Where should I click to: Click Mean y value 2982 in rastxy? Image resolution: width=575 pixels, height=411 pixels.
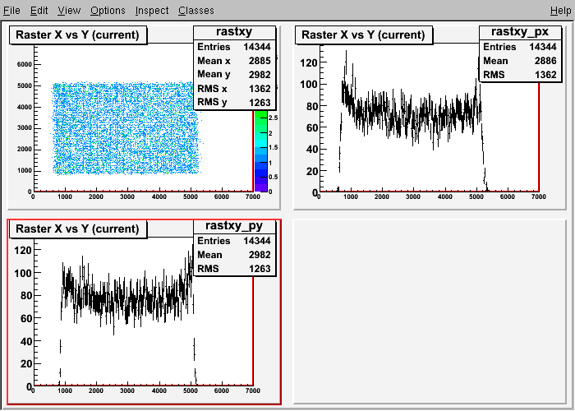(x=260, y=75)
